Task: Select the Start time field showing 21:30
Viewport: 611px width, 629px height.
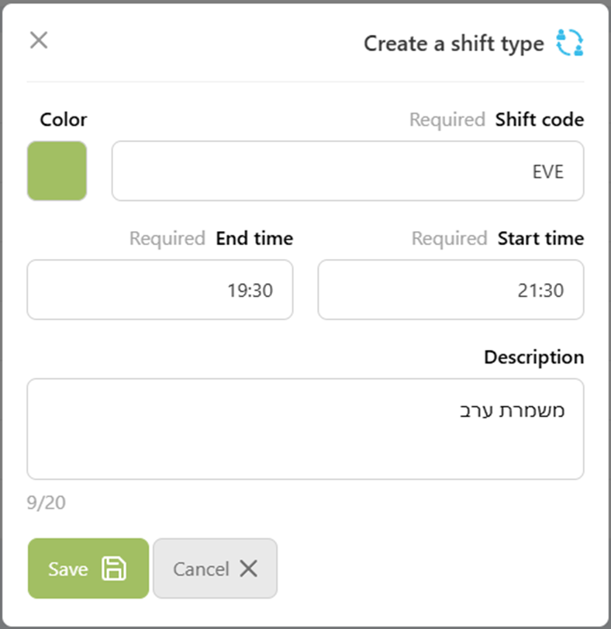Action: (450, 289)
